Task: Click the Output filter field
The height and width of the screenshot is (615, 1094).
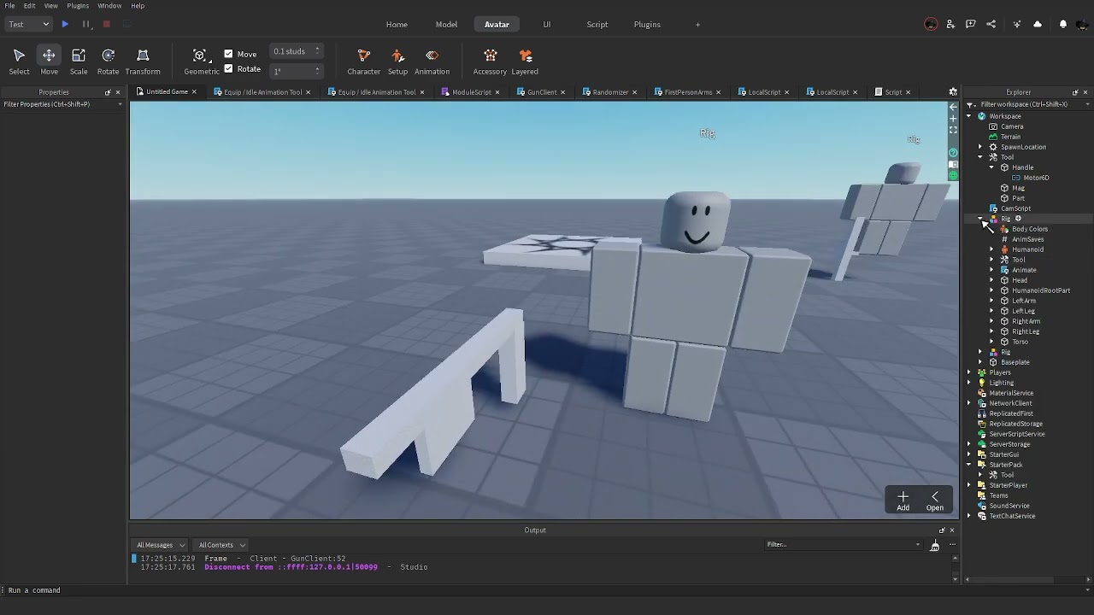Action: pyautogui.click(x=844, y=545)
